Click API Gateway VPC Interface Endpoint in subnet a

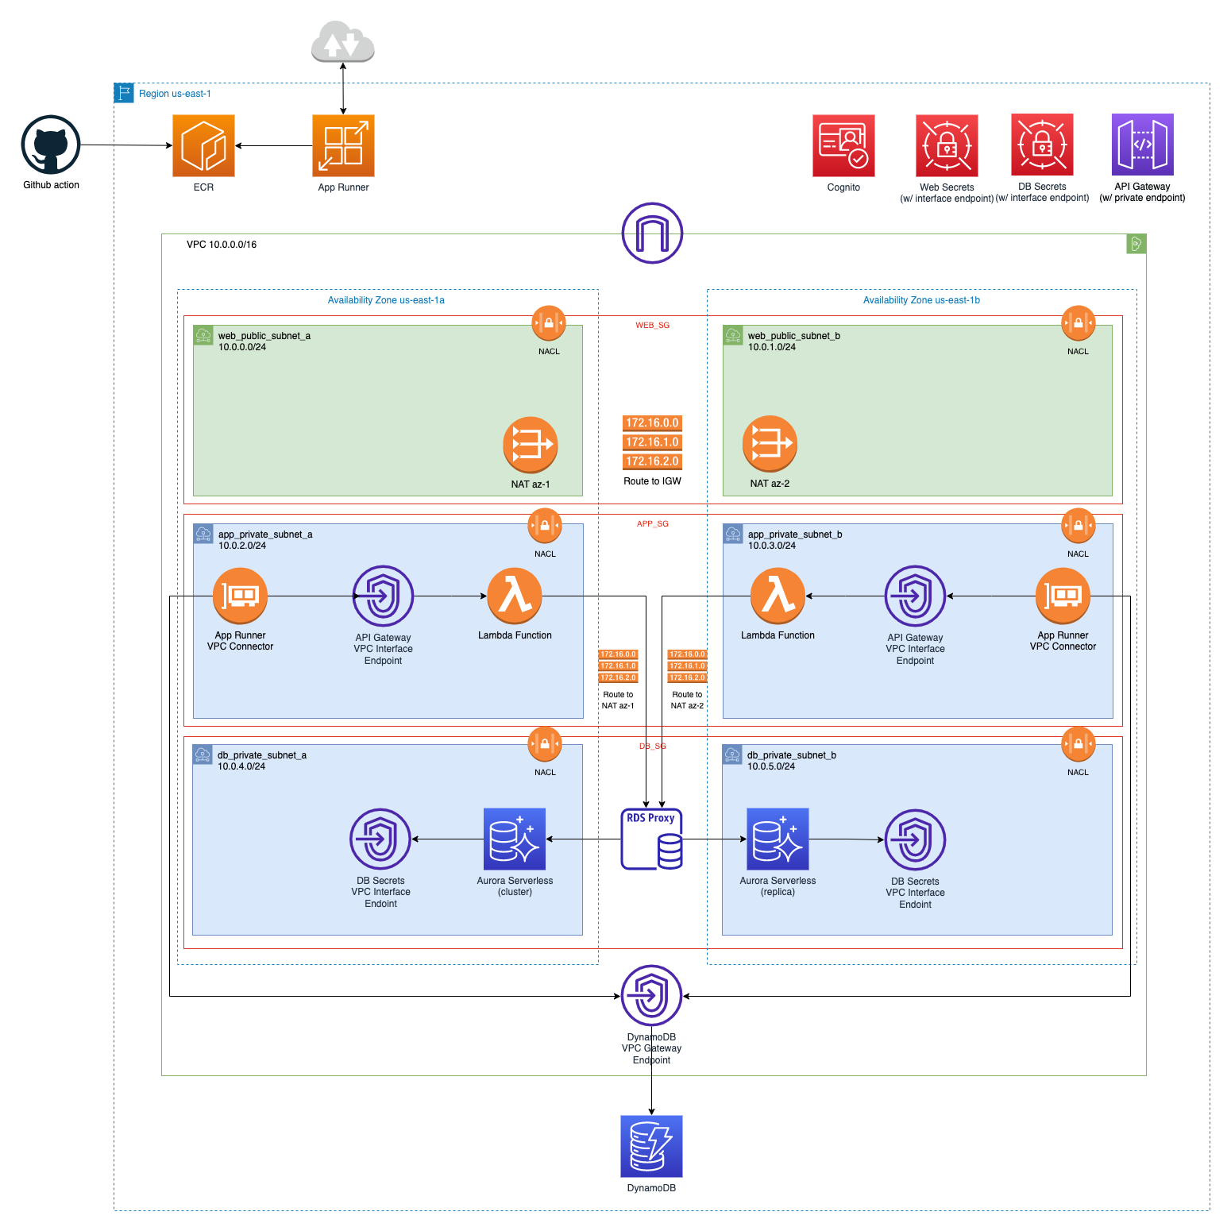[x=383, y=596]
